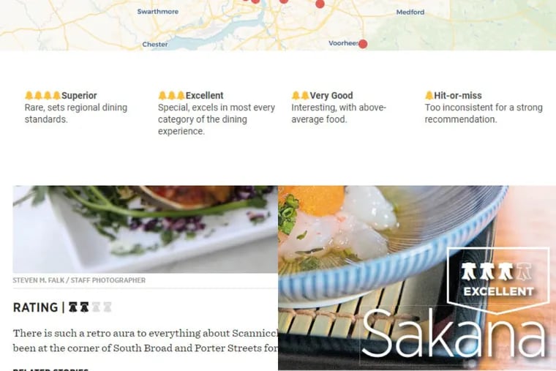Select the Superior rating heading
This screenshot has height=371, width=556.
(x=79, y=95)
